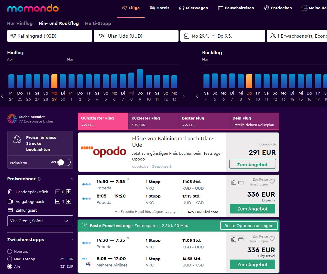Screen dimensions: 327x274
Task: Click the travelers person icon
Action: (273, 36)
